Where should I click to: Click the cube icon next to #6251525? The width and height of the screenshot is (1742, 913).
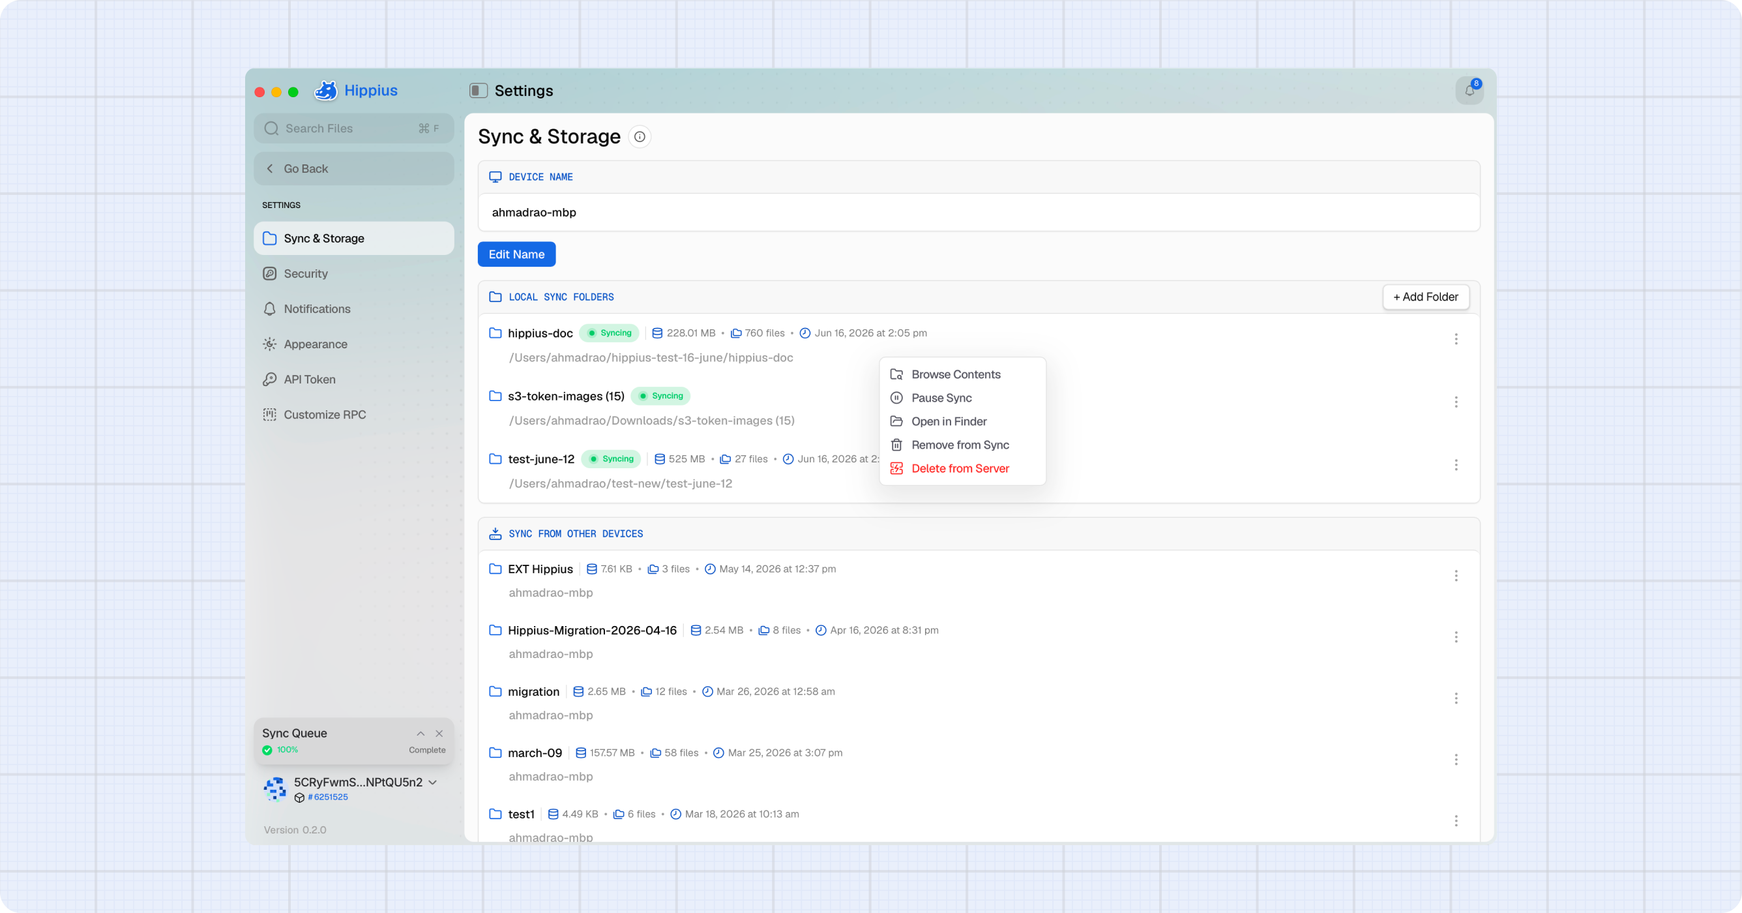300,798
